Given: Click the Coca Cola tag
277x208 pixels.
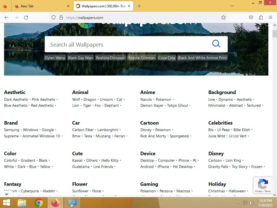Looking at the screenshot, I should (x=167, y=58).
